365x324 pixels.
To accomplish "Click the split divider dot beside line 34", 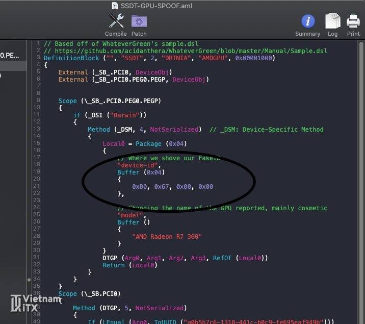I will point(29,280).
